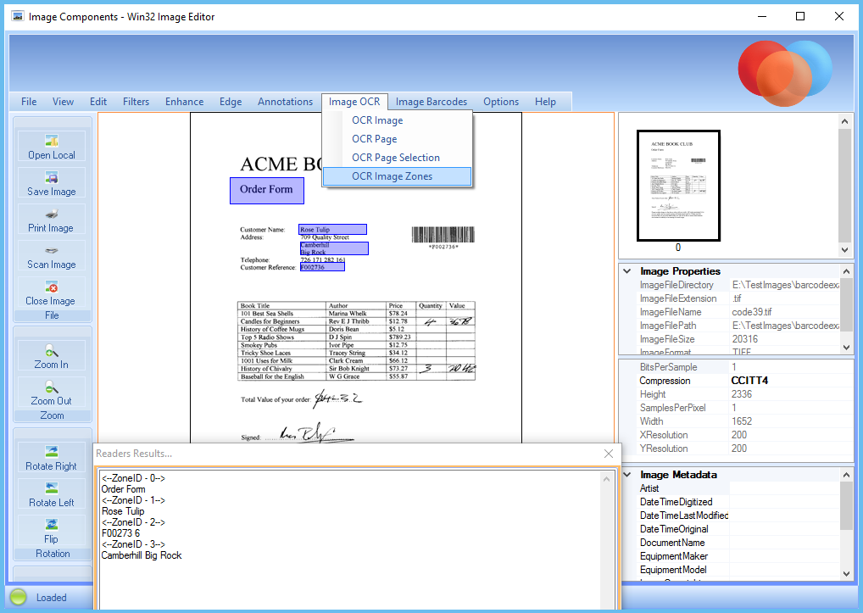Click the green Loaded status indicator

18,597
